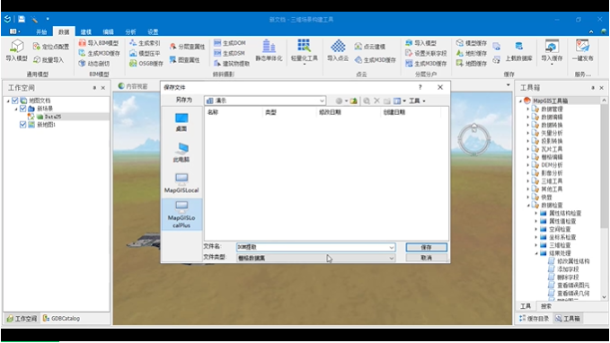The image size is (610, 343).
Task: Click the 批量导入 batch import tool
Action: click(x=49, y=60)
